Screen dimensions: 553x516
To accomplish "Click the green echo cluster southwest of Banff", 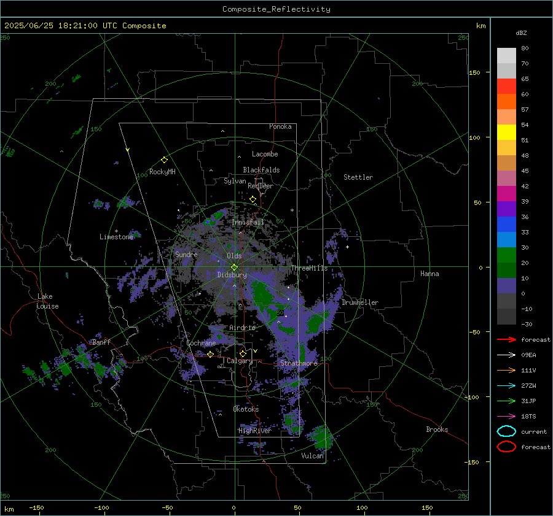I will 65,368.
